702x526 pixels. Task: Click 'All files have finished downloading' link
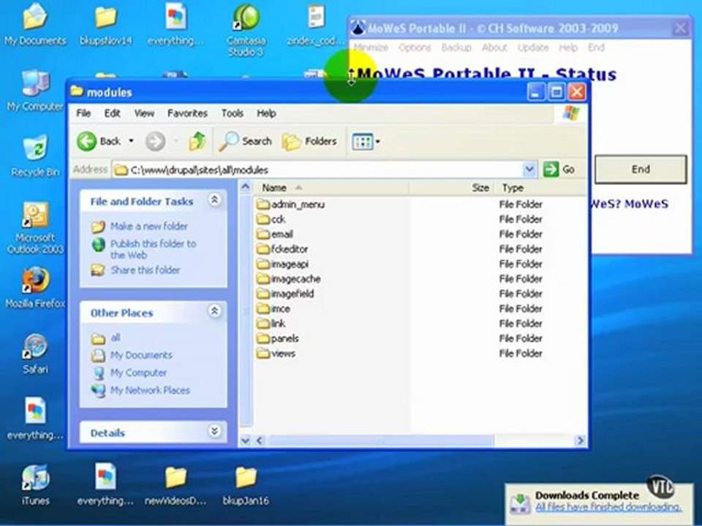tap(608, 507)
